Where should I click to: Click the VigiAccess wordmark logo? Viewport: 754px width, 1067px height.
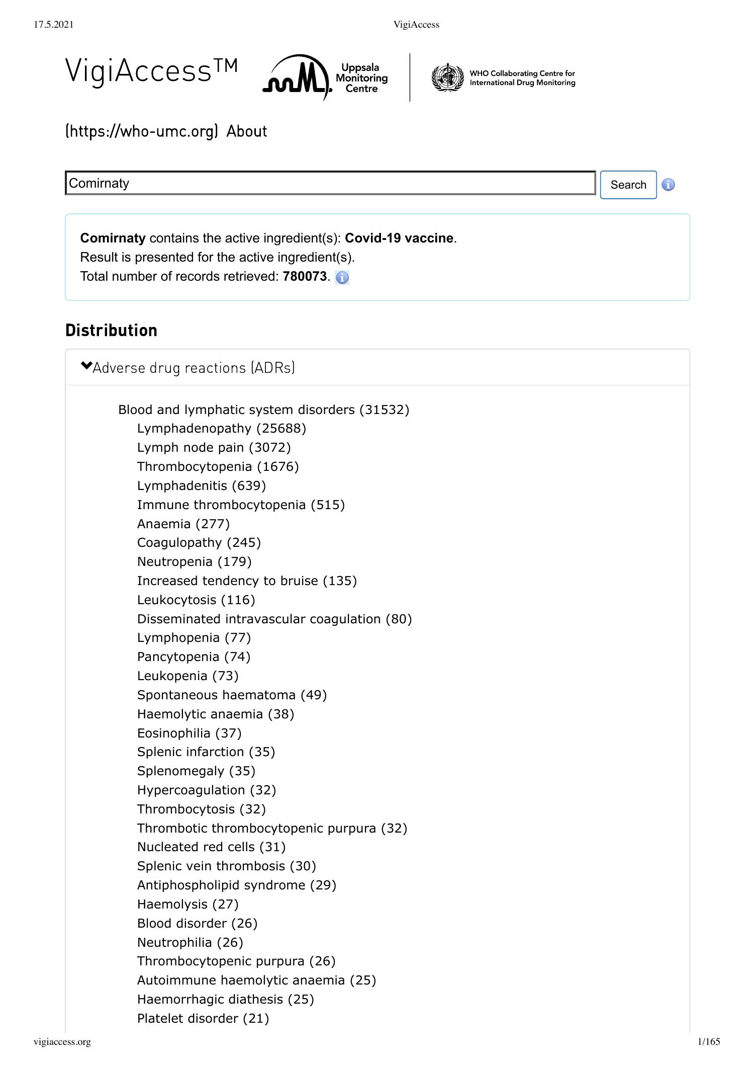pyautogui.click(x=150, y=70)
